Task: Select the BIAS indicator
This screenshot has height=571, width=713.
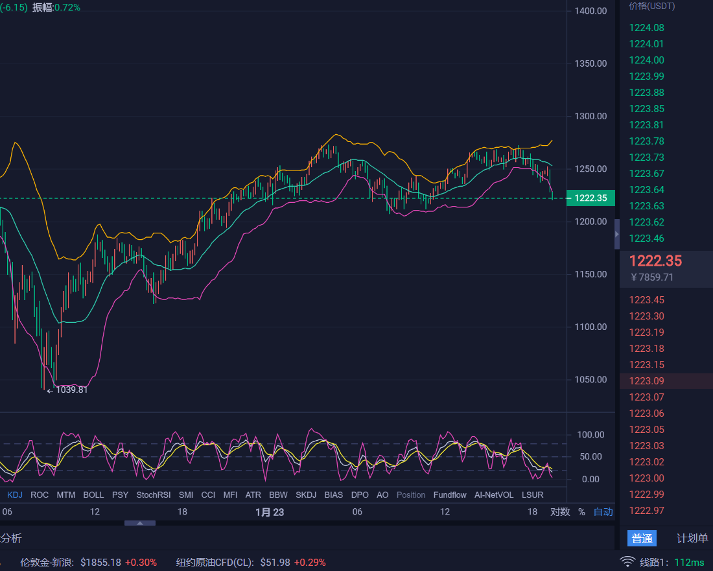Action: tap(333, 495)
